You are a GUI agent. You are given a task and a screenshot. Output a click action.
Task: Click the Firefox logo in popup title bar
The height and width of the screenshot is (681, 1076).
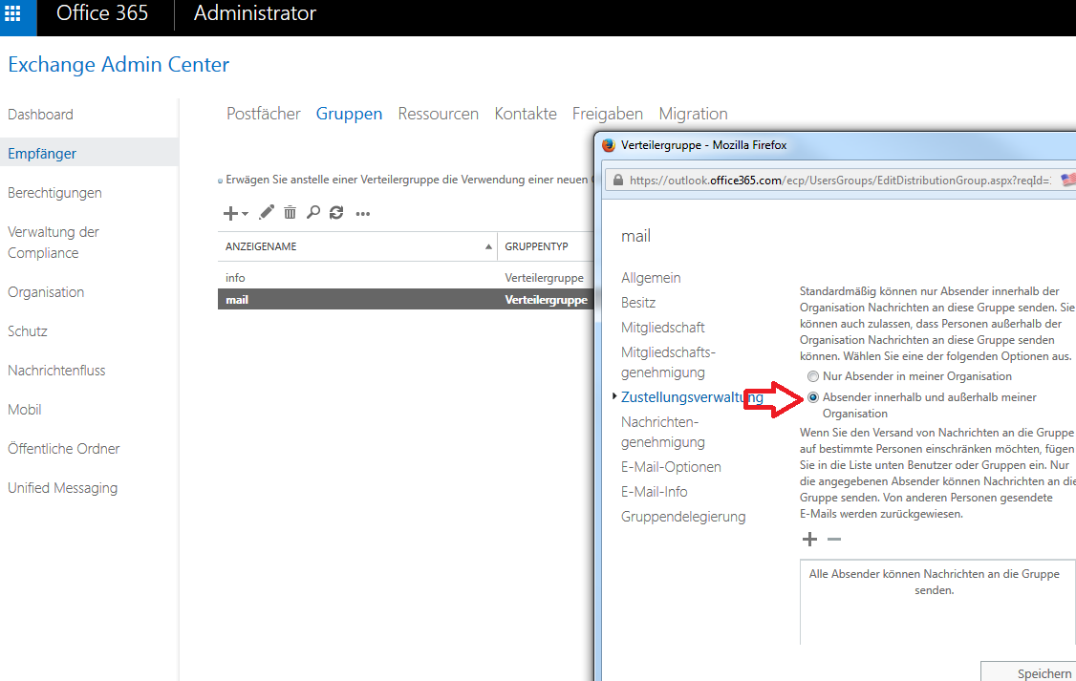(608, 145)
